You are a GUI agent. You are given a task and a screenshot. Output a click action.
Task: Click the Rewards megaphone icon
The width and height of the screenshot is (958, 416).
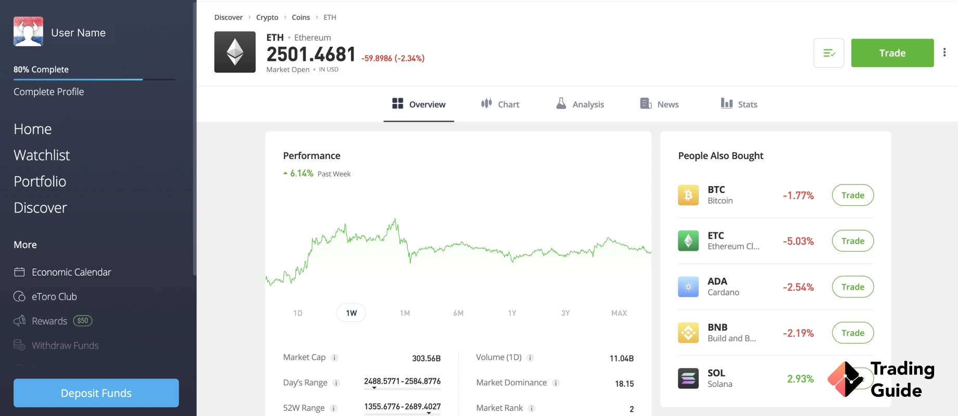point(19,321)
